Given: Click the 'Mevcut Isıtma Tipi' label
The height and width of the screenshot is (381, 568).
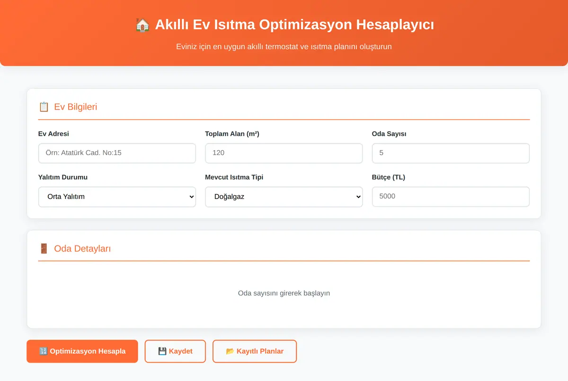Looking at the screenshot, I should [x=234, y=177].
